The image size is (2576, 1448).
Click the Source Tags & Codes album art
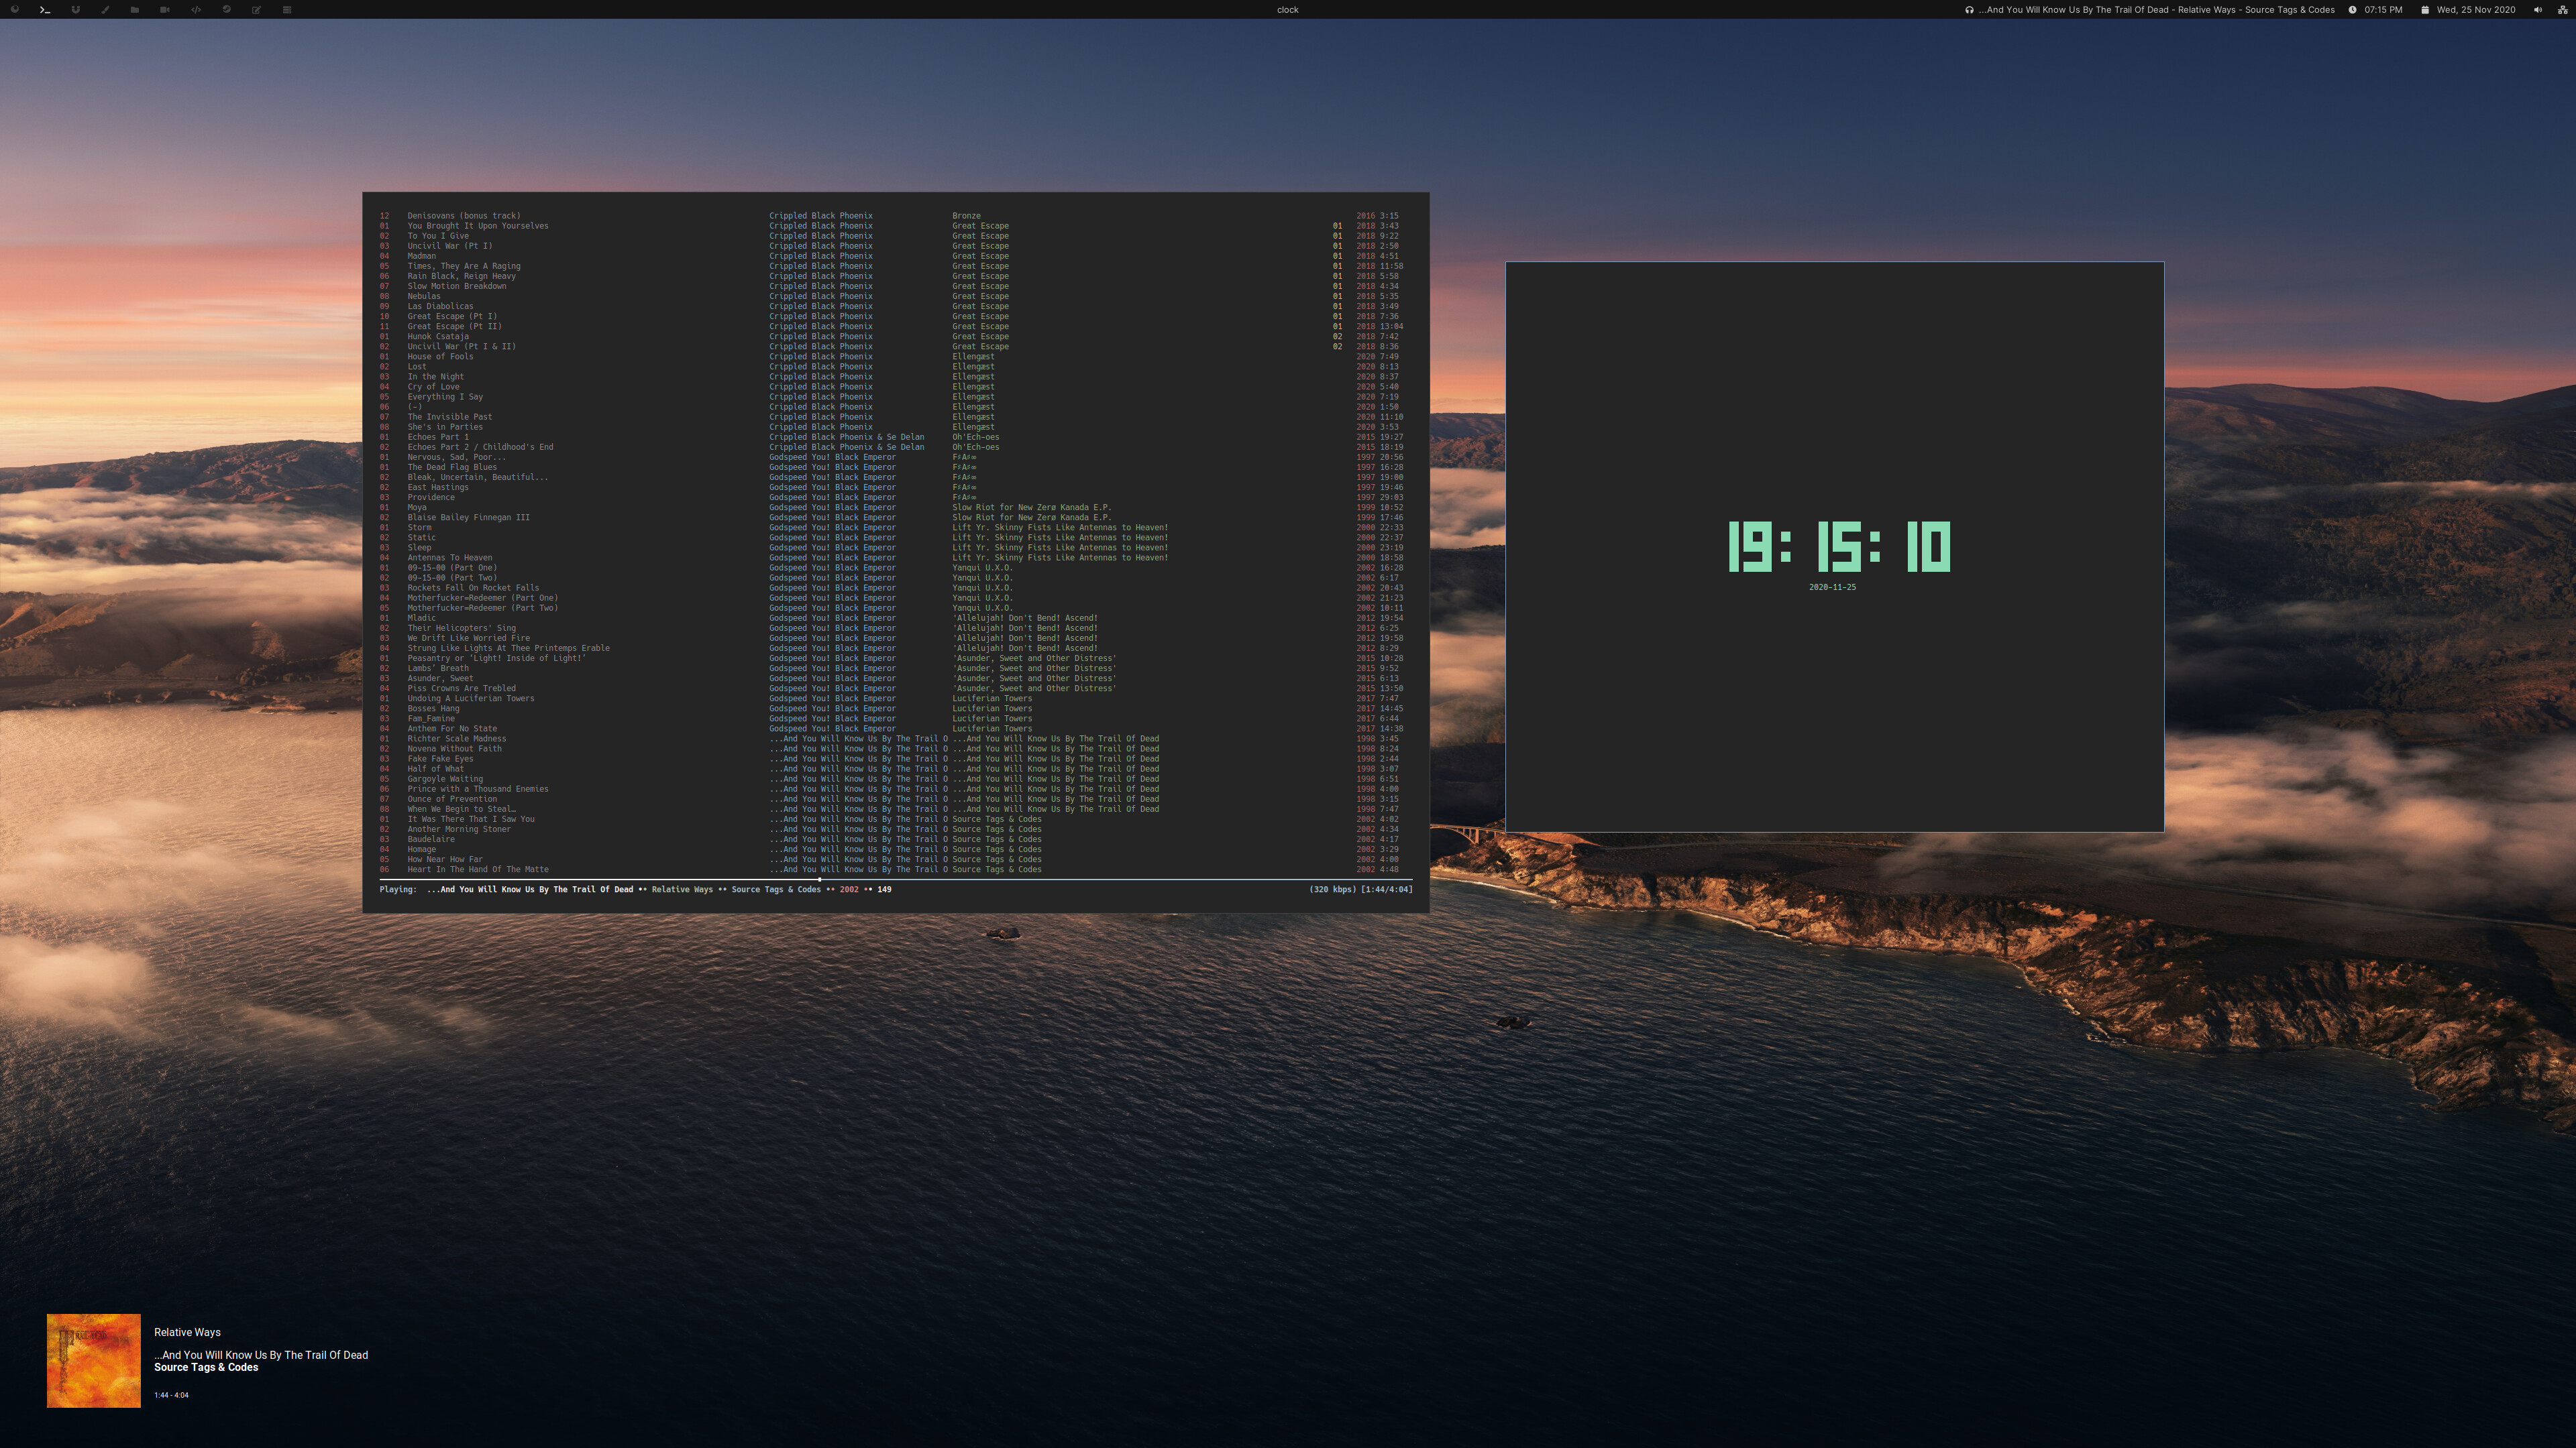pos(94,1360)
